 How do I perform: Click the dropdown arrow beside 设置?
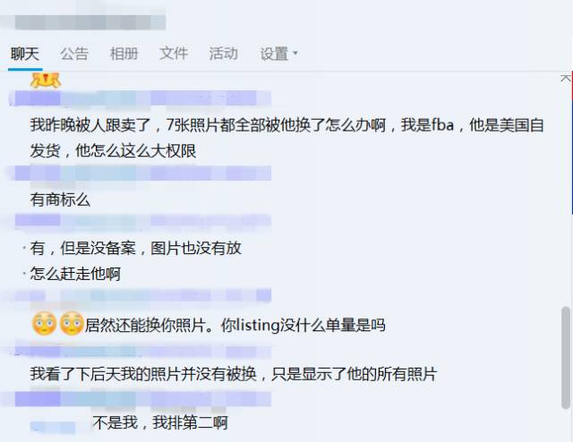coord(295,54)
